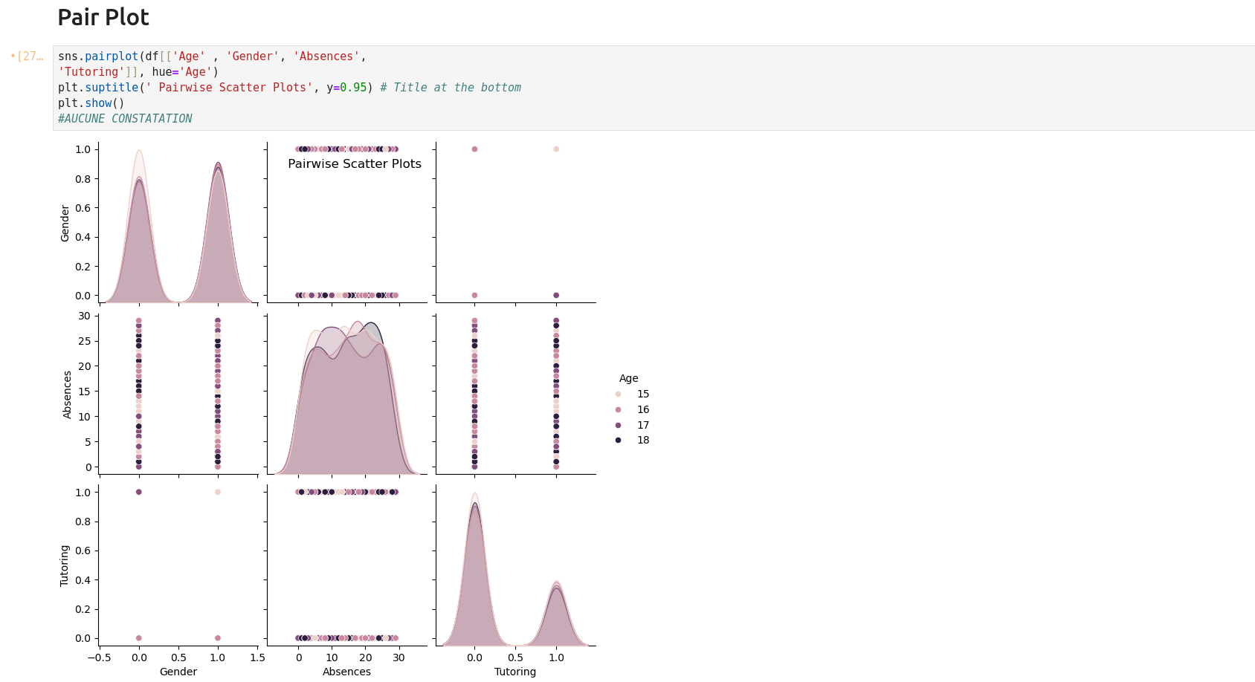Click the Pairwise Scatter Plots figure title
Viewport: 1255px width, 682px height.
(354, 164)
